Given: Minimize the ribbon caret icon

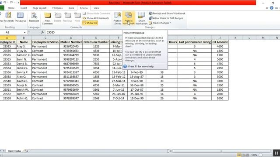Looking at the screenshot, I should (267, 8).
